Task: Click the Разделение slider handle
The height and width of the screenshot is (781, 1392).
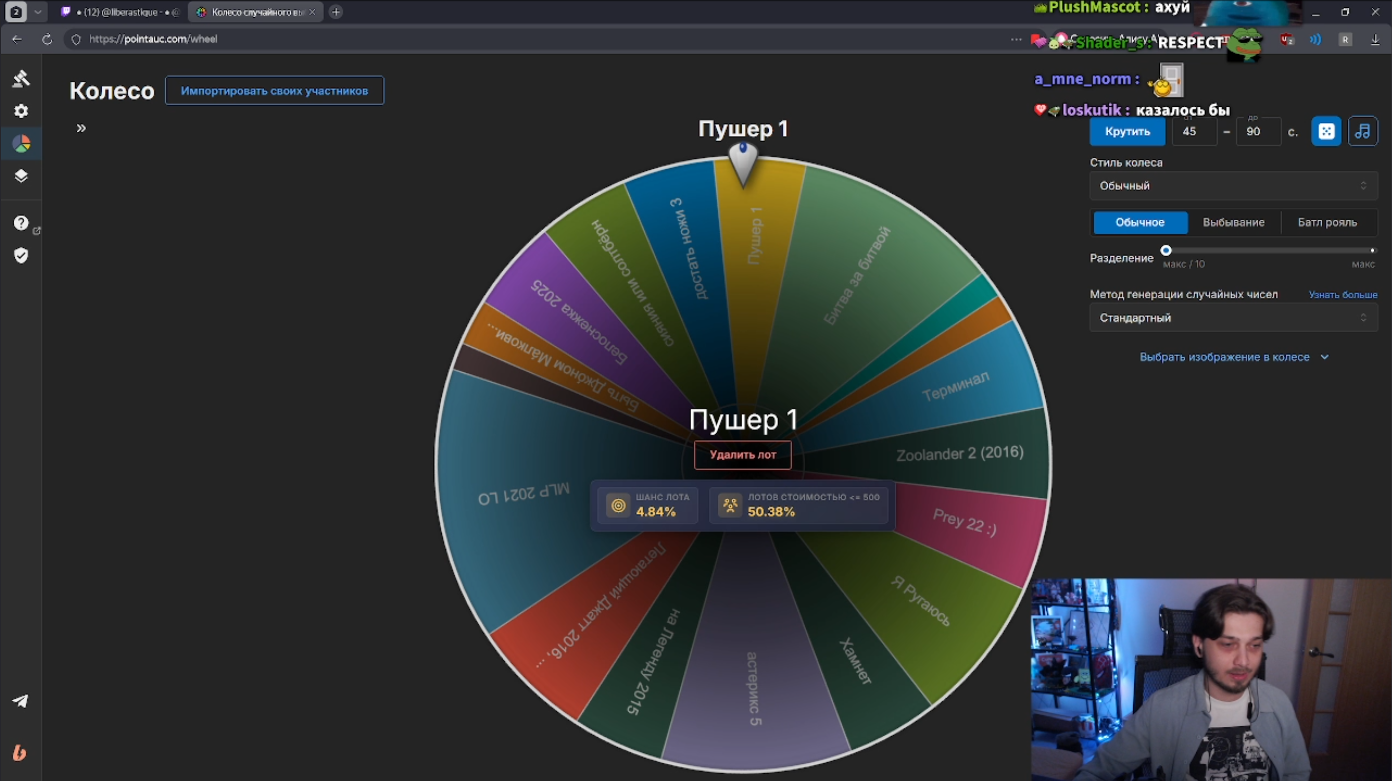Action: [x=1166, y=250]
